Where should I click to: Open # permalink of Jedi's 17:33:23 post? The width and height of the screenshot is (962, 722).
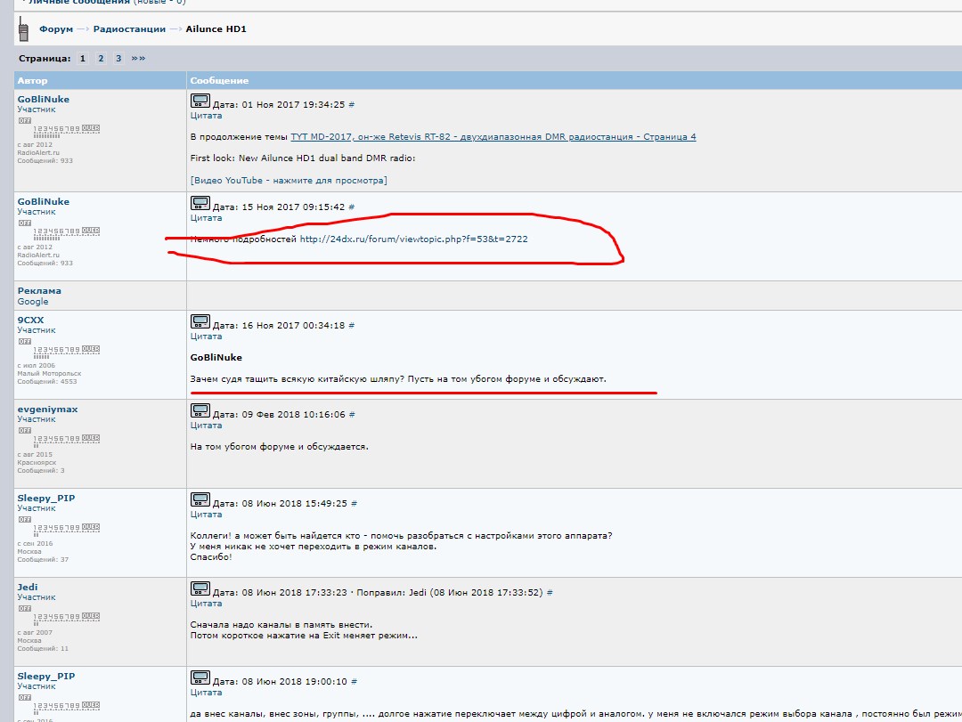click(x=550, y=593)
